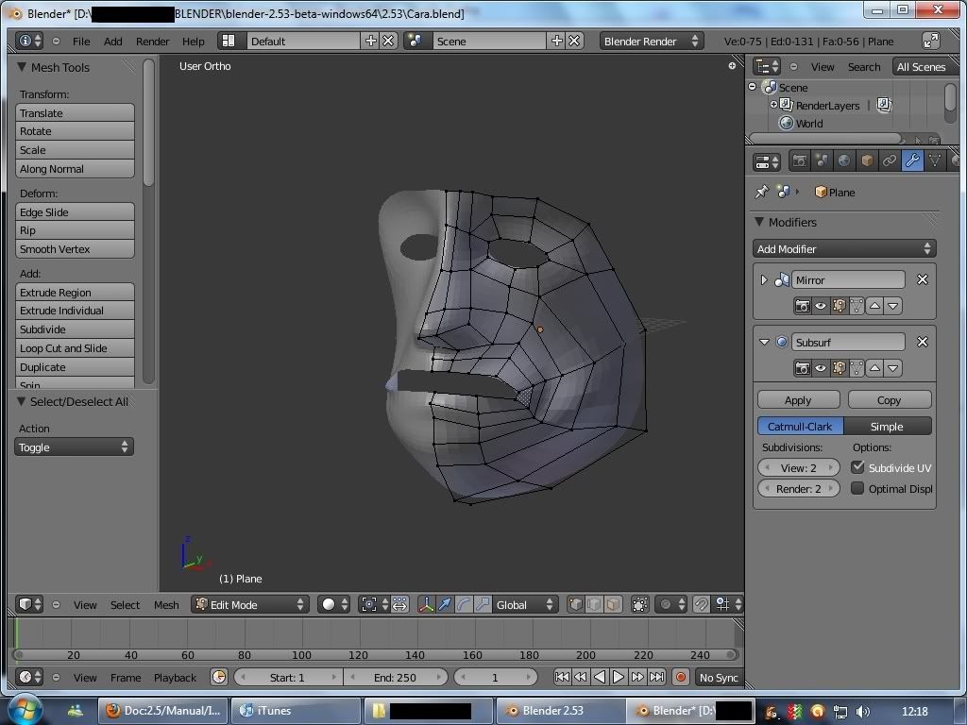The width and height of the screenshot is (967, 725).
Task: Uncheck the Subdivide UV checkbox
Action: coord(857,467)
